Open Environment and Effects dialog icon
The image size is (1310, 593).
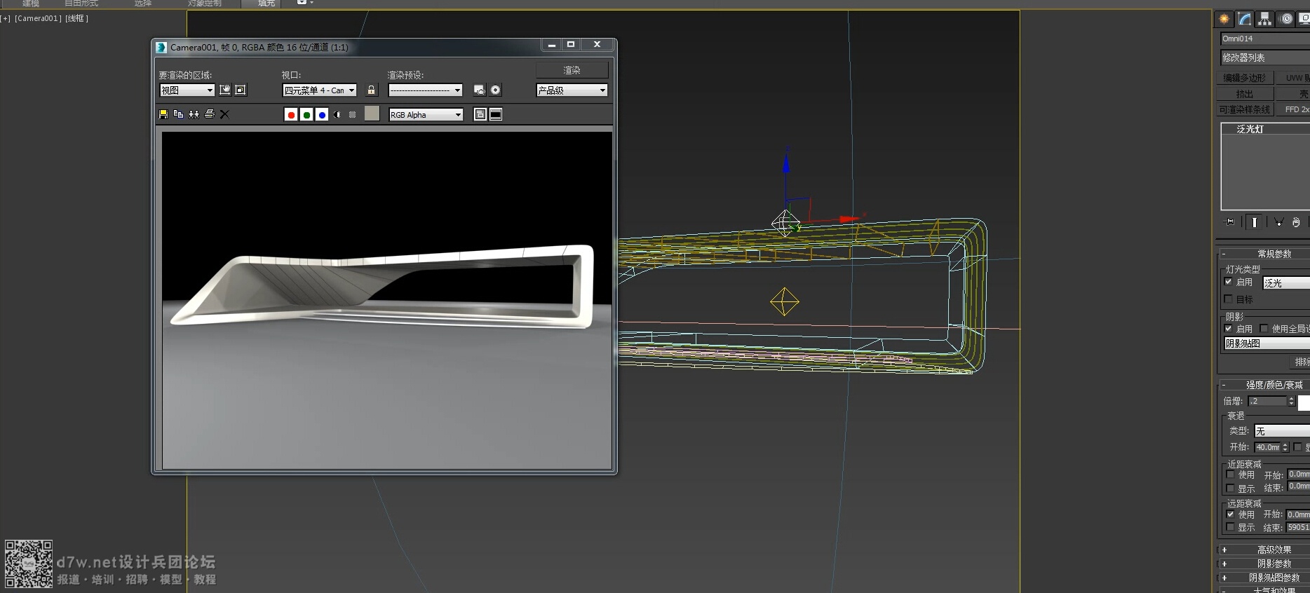(x=496, y=90)
